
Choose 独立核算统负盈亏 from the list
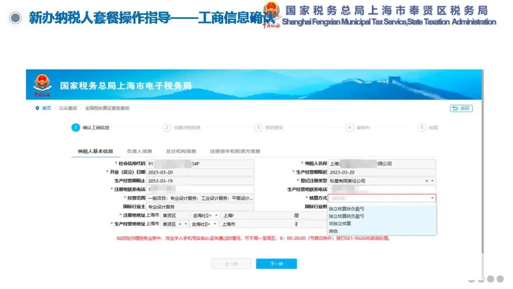click(346, 216)
